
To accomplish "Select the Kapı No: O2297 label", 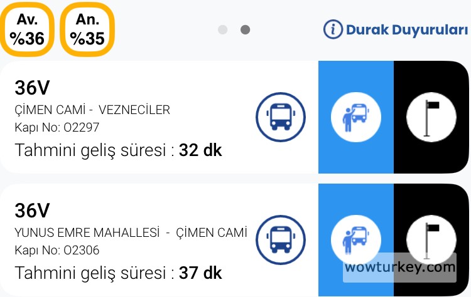I will pos(57,128).
